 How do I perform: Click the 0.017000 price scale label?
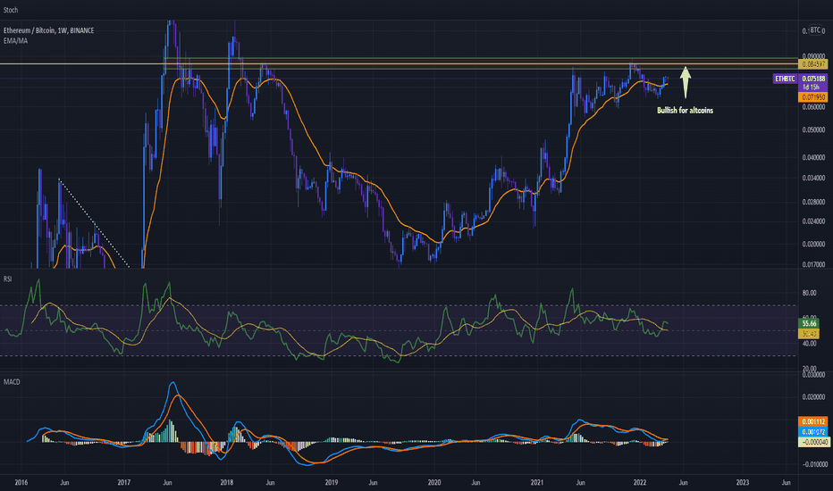point(813,264)
